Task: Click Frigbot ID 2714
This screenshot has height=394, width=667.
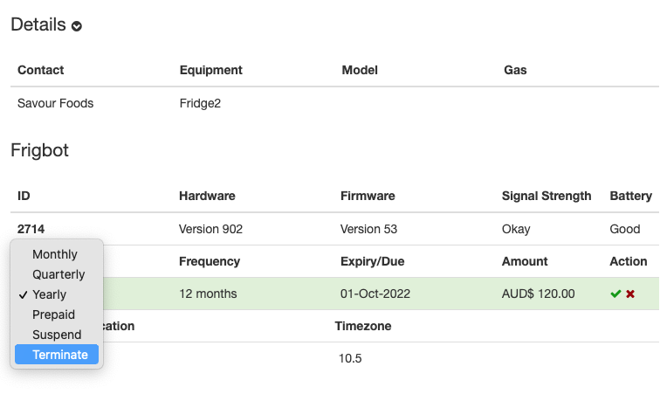Action: coord(31,230)
